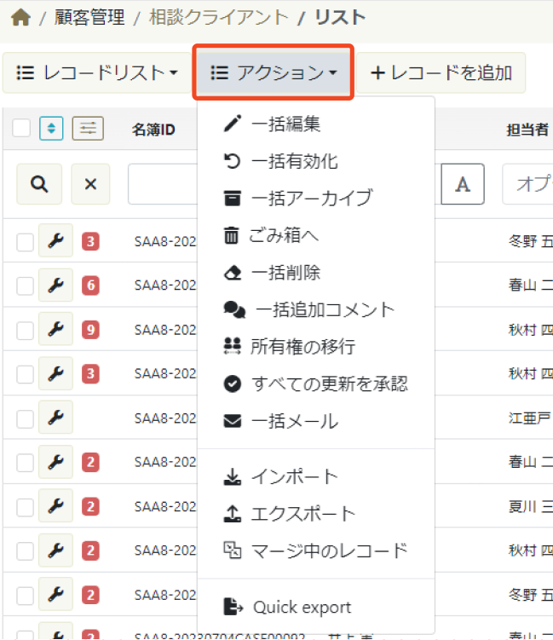Click the sort arrows icon in header

click(x=51, y=129)
